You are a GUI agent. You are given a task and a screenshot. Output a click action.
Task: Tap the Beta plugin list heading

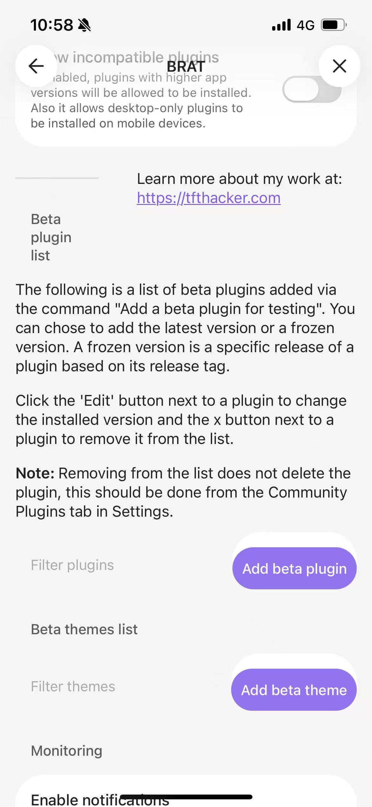tap(51, 237)
